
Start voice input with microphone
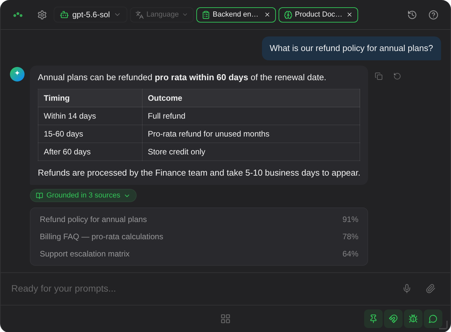click(x=407, y=289)
